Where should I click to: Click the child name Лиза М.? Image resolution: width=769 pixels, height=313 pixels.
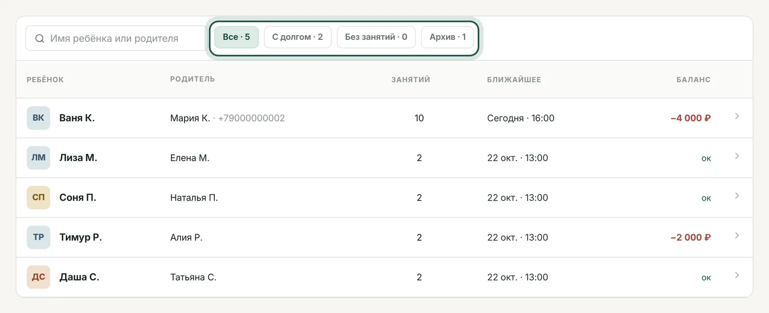78,158
